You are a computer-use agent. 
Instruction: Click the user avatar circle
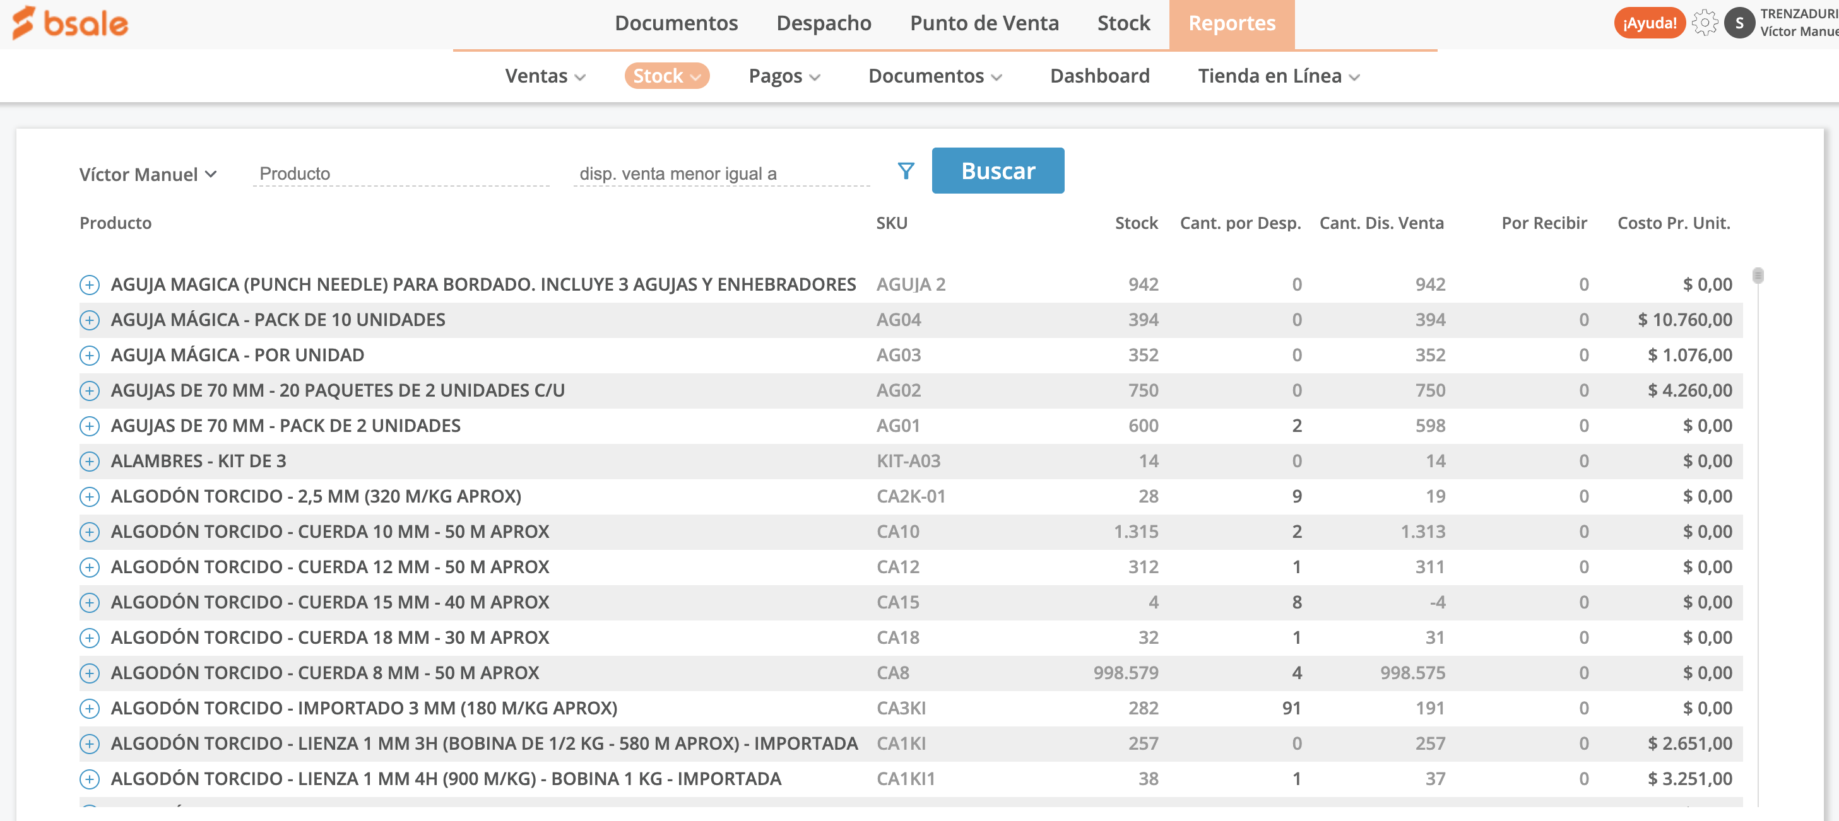tap(1740, 22)
